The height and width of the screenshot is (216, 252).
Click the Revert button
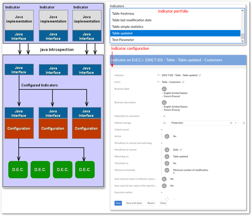(x=151, y=203)
